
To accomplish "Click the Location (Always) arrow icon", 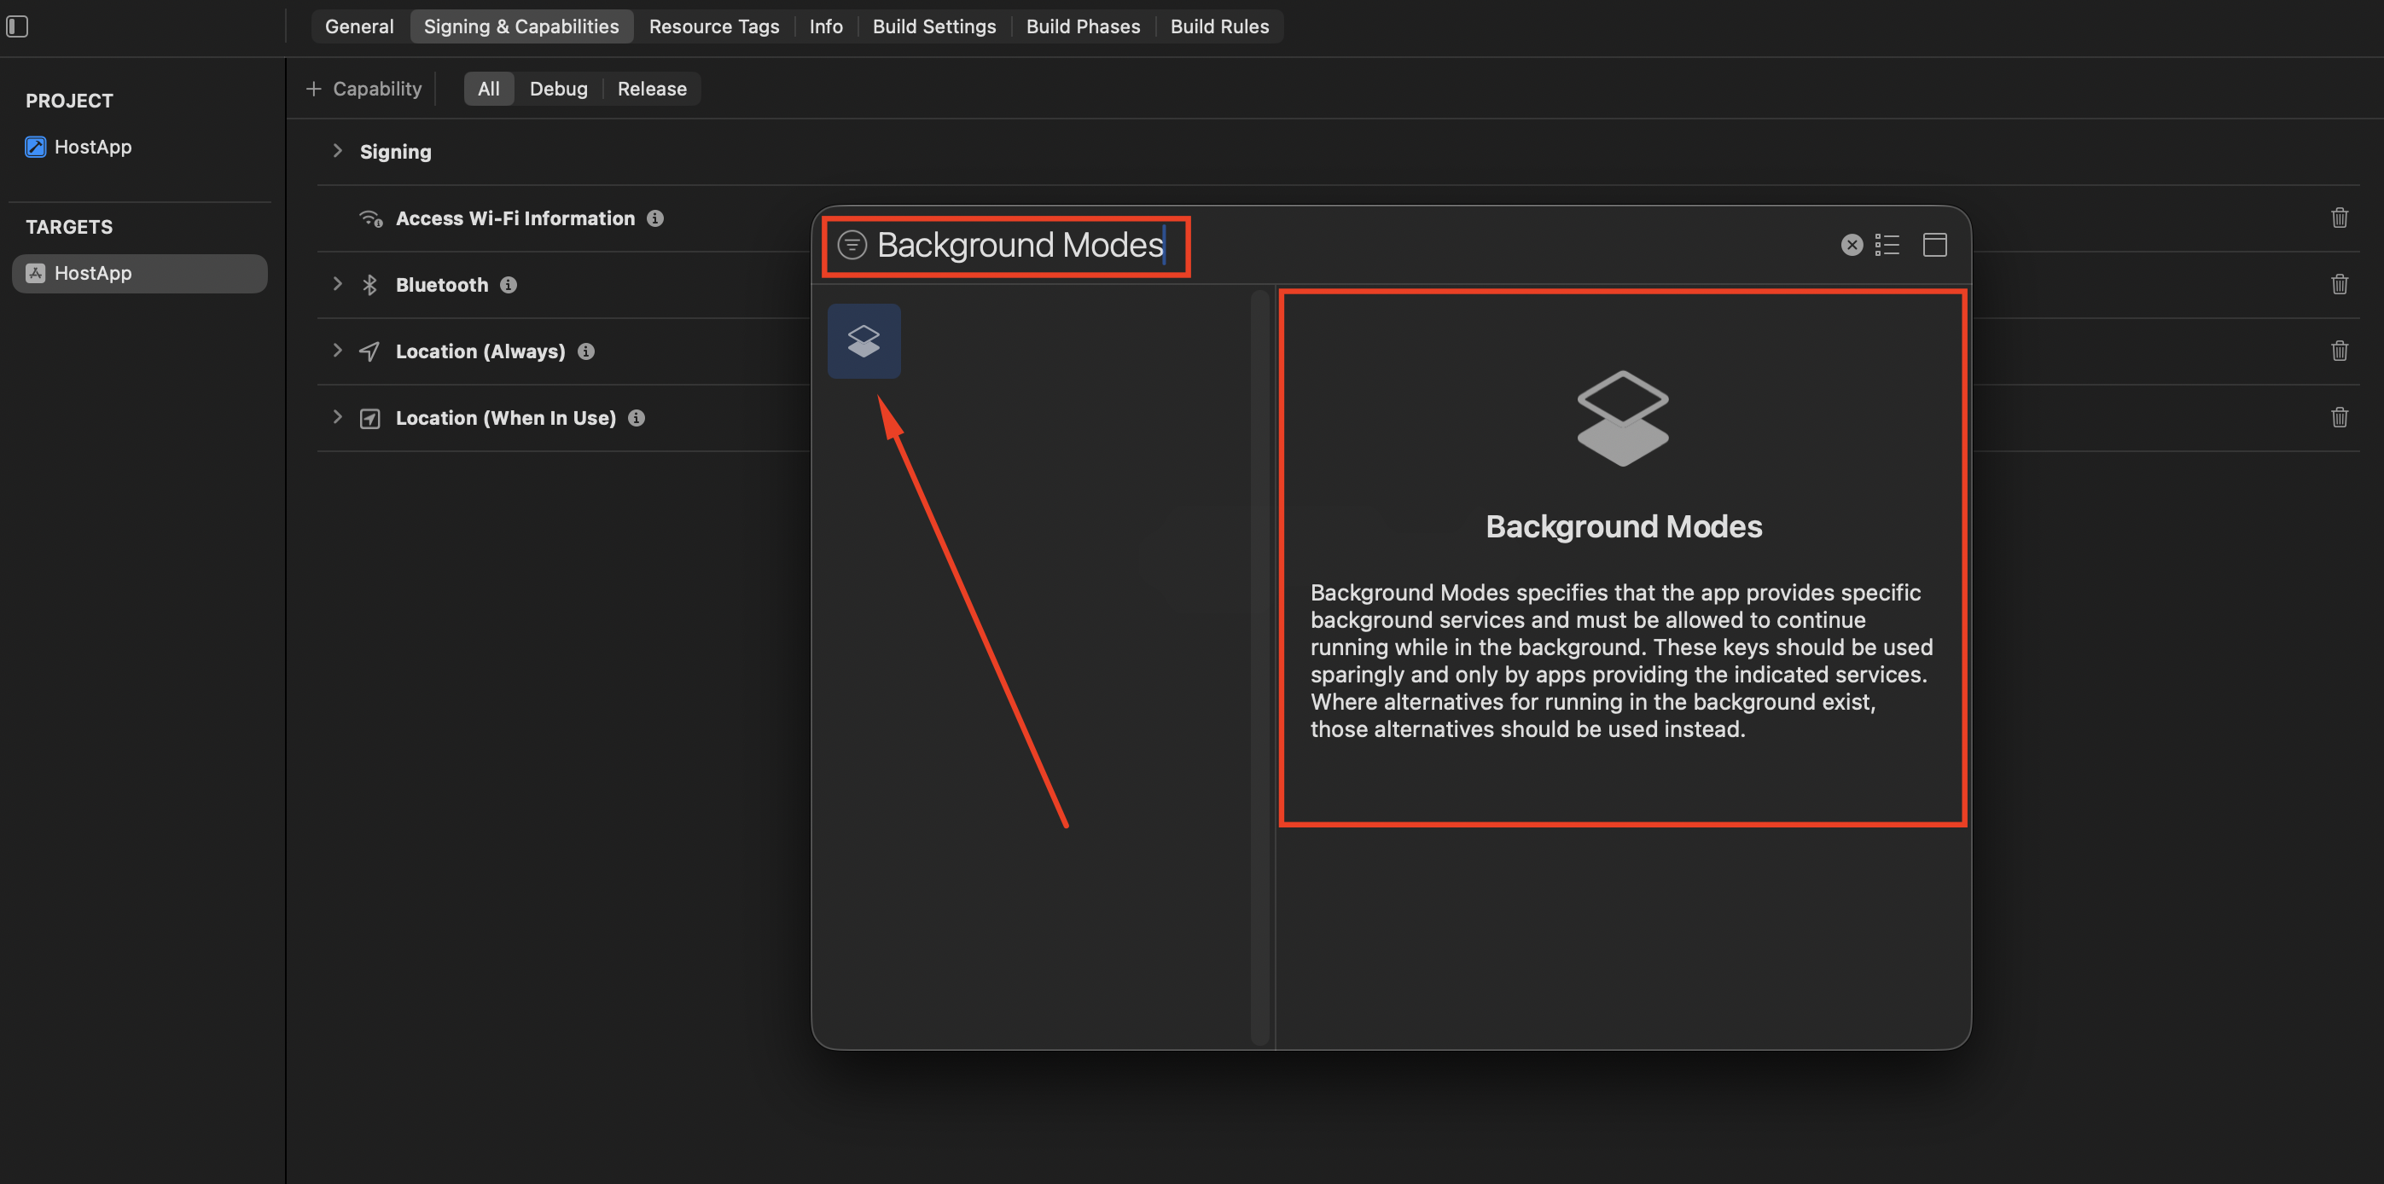I will point(369,351).
